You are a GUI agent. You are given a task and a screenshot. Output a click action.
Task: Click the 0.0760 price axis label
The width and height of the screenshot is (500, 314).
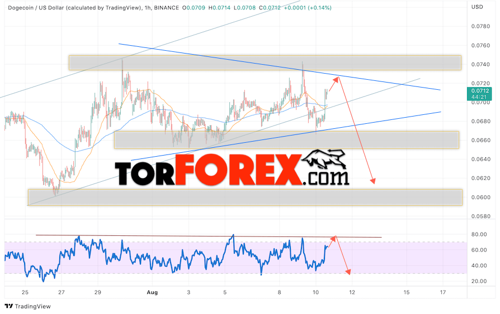(x=480, y=45)
